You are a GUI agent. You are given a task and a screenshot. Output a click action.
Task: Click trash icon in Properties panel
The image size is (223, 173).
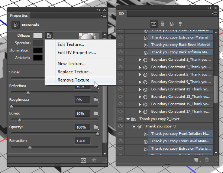click(94, 160)
